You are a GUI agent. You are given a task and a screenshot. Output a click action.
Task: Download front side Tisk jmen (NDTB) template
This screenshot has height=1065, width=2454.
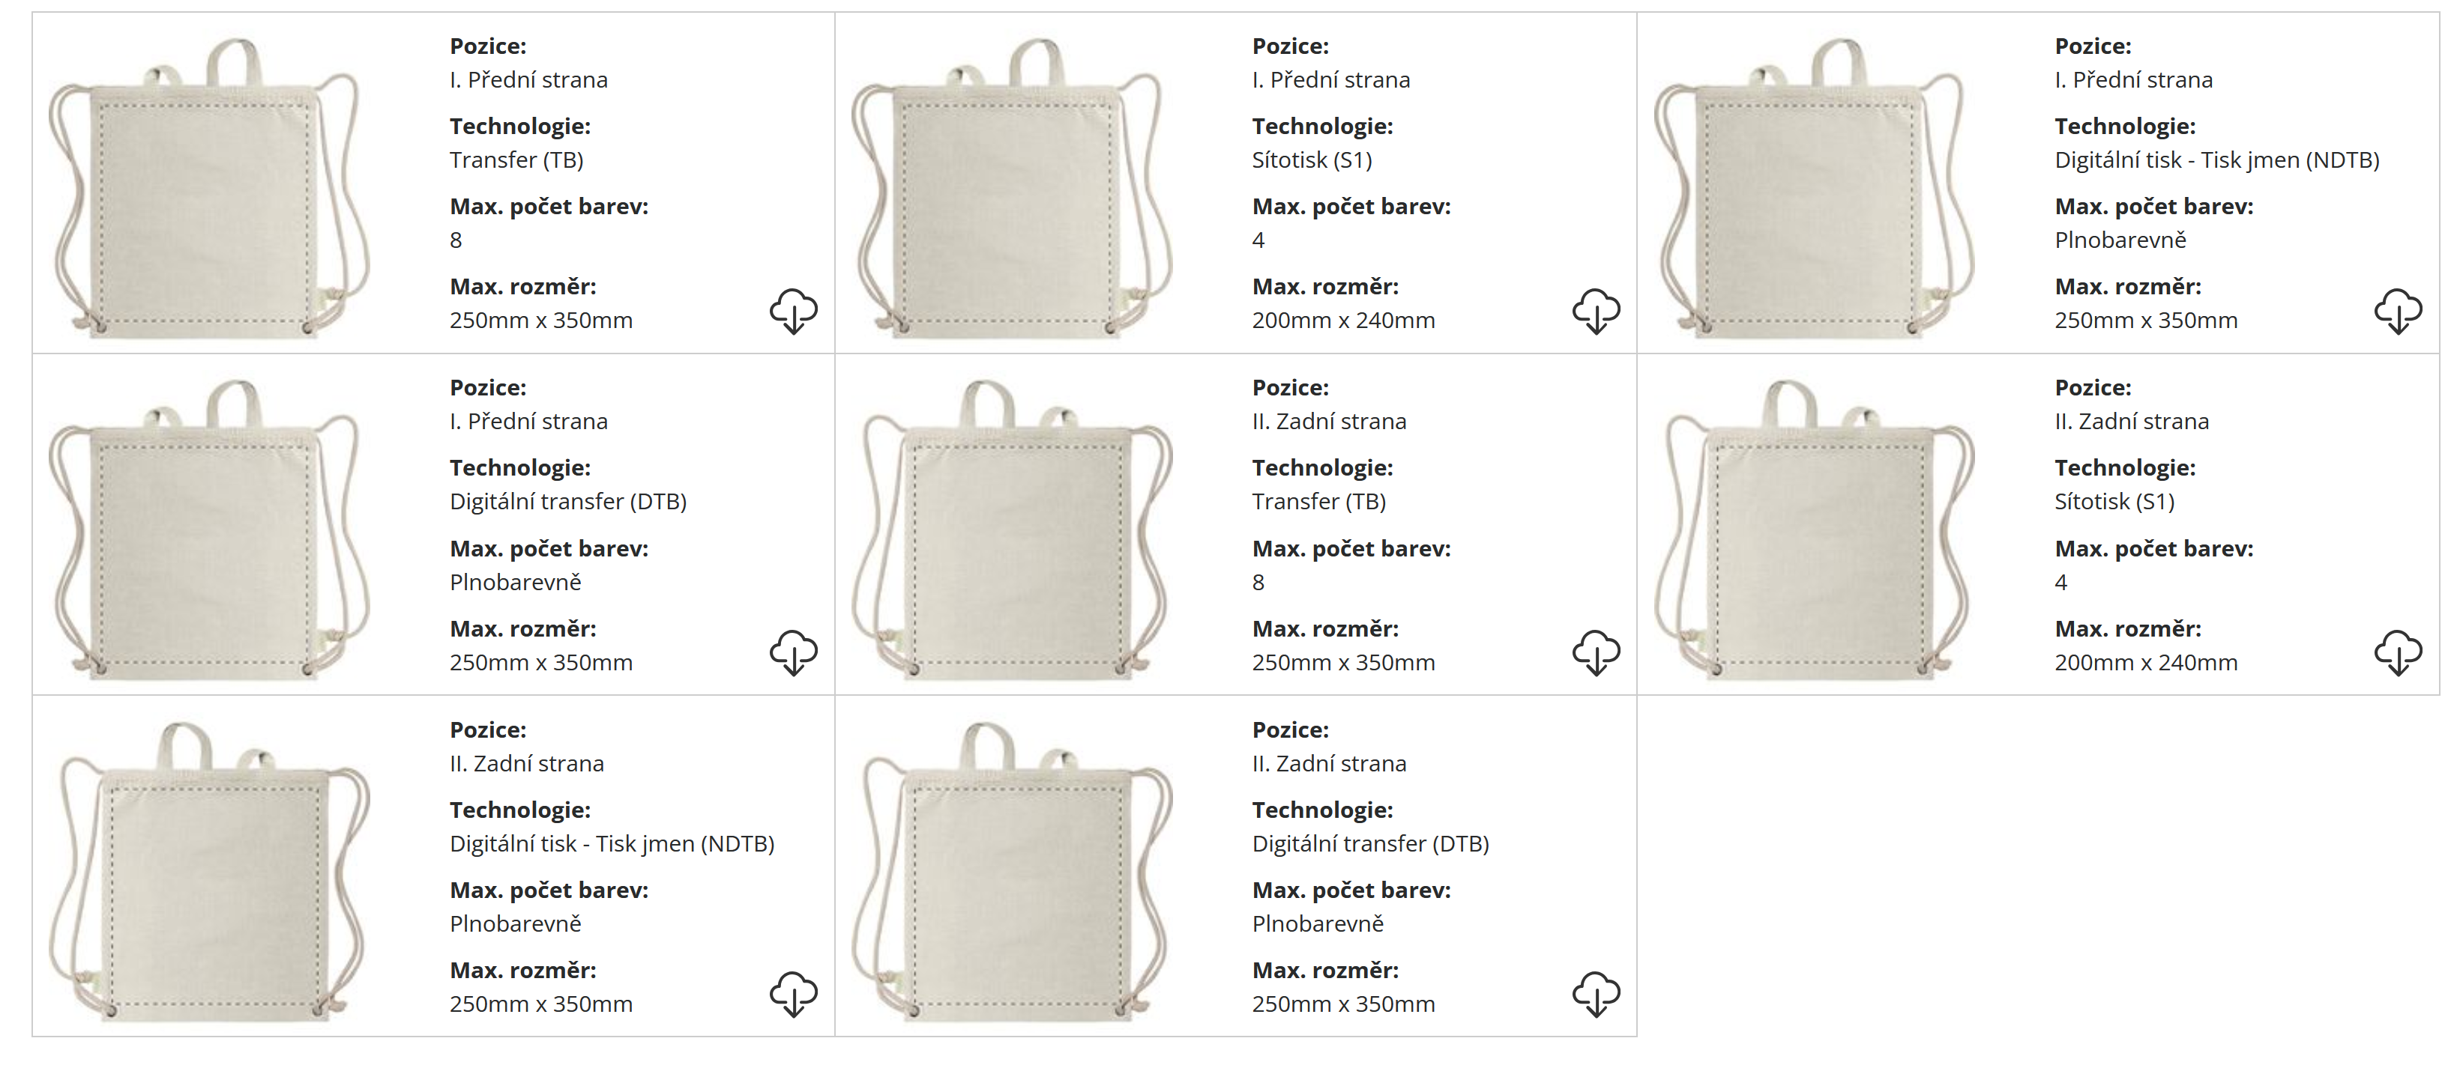[x=2398, y=312]
